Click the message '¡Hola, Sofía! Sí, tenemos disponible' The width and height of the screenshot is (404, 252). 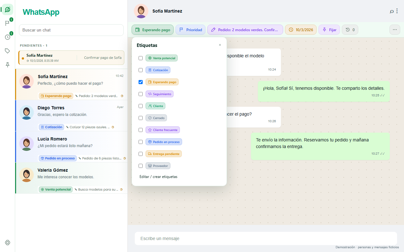click(x=324, y=91)
